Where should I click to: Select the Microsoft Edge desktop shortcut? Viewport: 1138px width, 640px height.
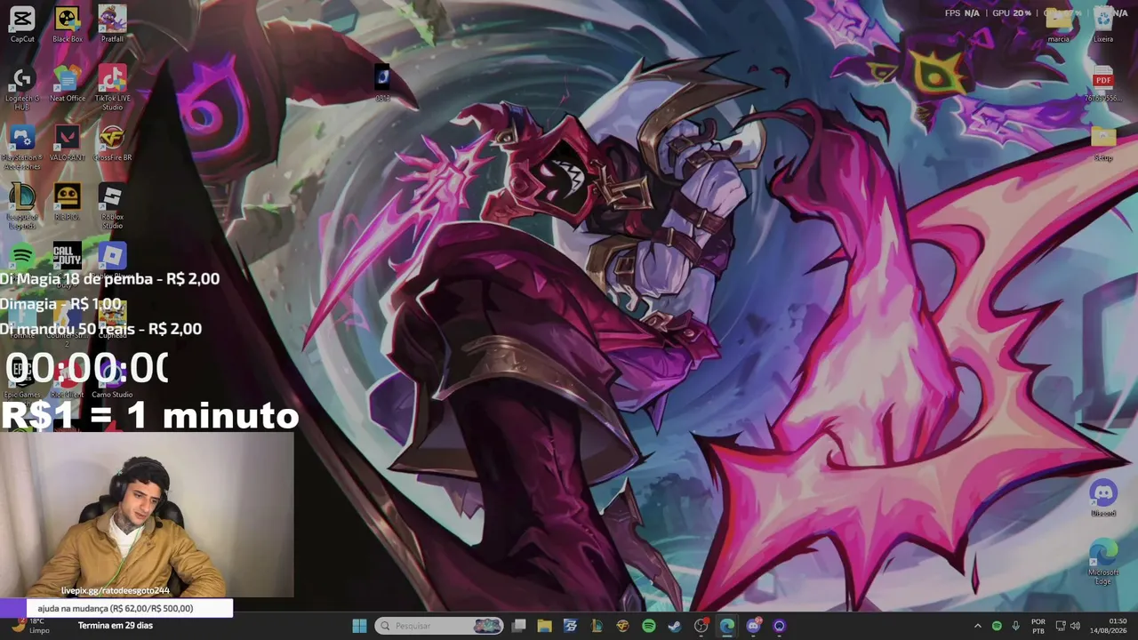1103,562
